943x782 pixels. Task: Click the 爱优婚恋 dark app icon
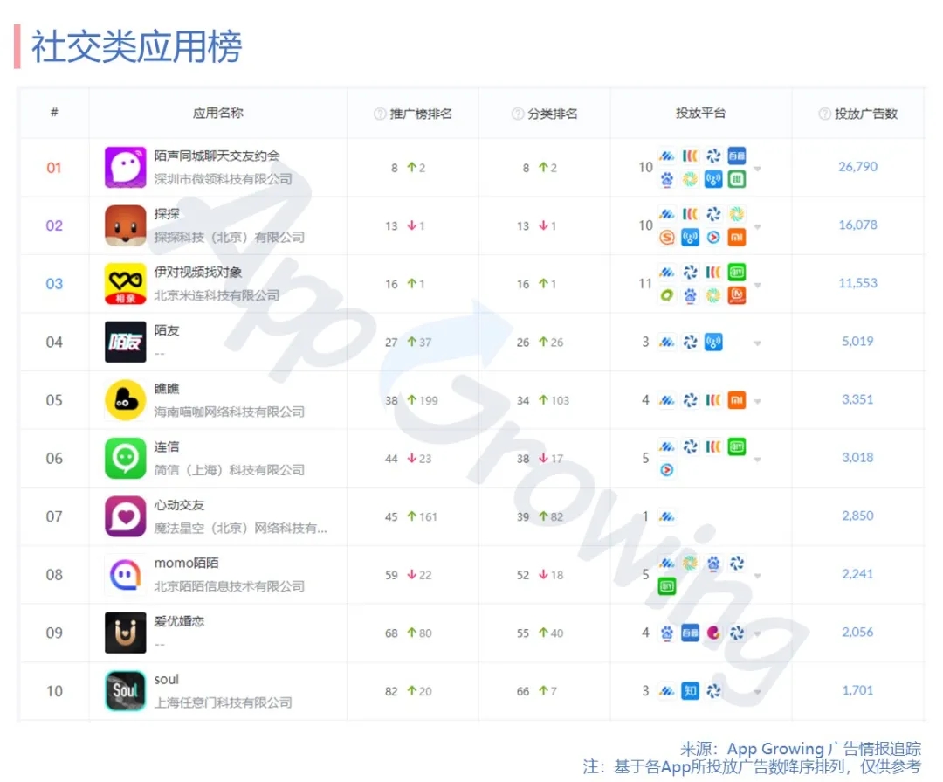click(125, 633)
